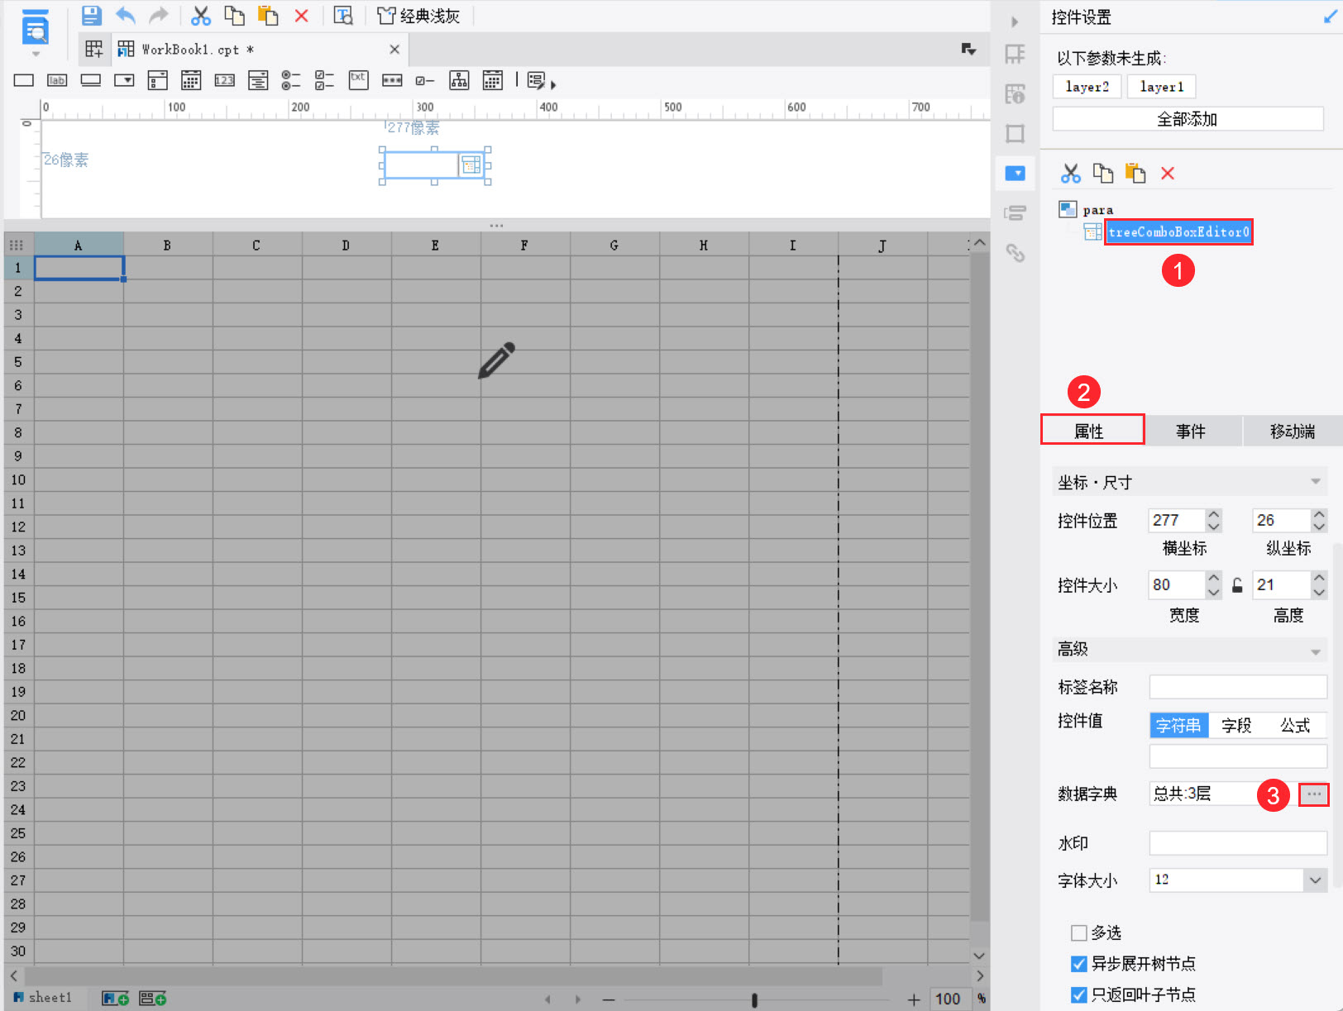The width and height of the screenshot is (1343, 1011).
Task: Switch to the 移动端 tab
Action: click(x=1293, y=431)
